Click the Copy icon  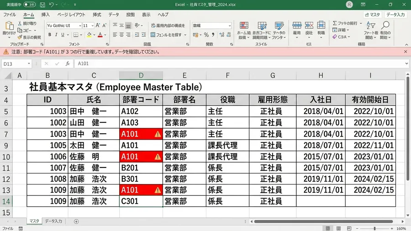[x=20, y=31]
